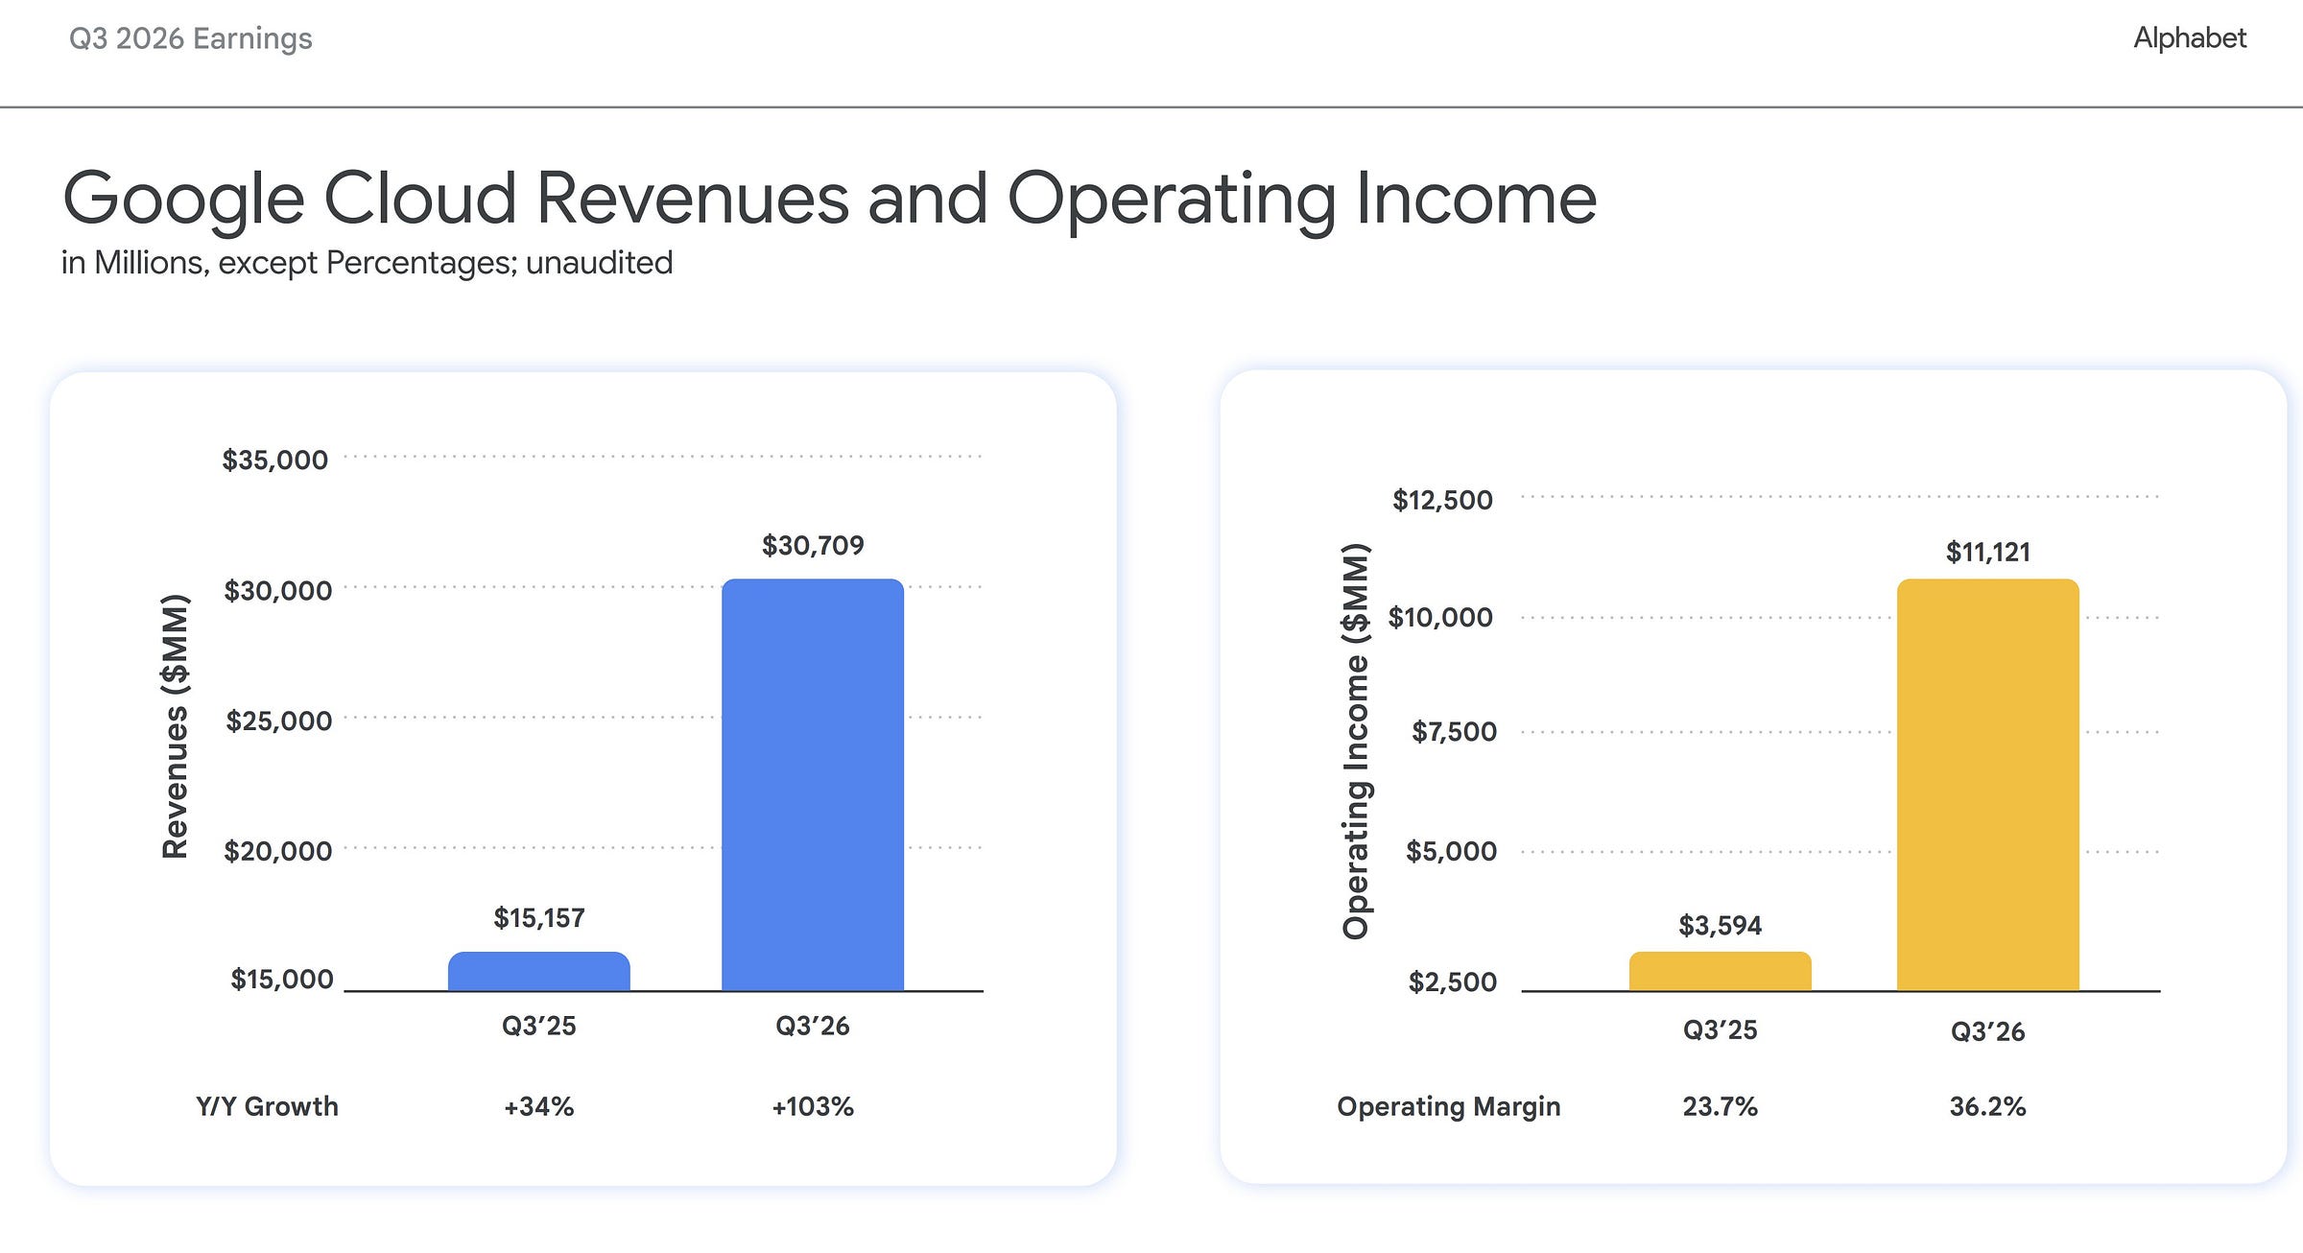Screen dimensions: 2303x1253
Task: Click the blue Q3'26 revenue bar
Action: pos(813,785)
